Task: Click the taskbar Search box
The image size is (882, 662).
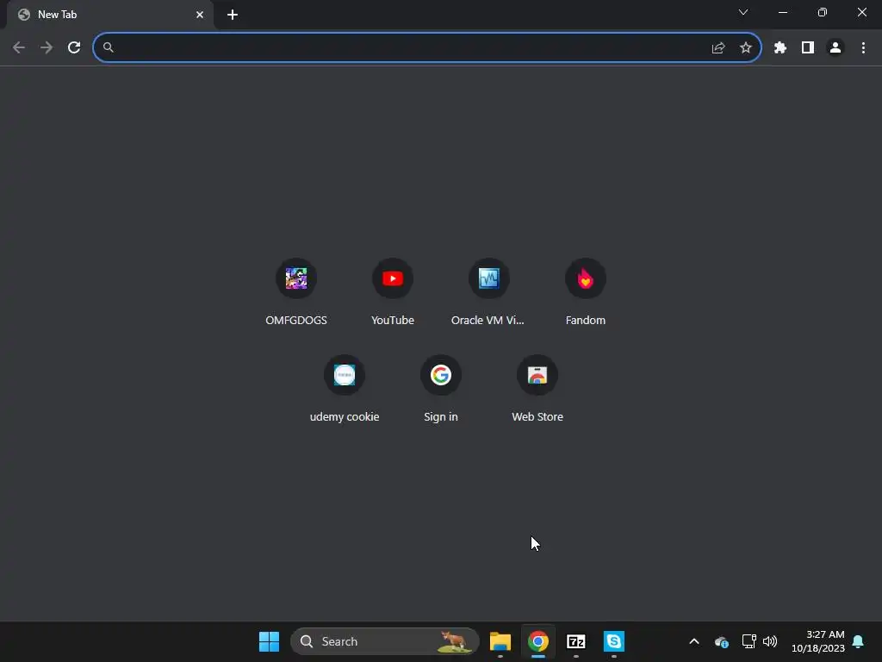Action: pos(385,641)
